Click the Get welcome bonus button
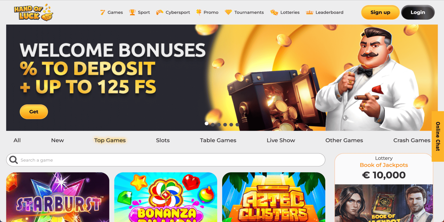Image resolution: width=444 pixels, height=222 pixels. point(34,112)
